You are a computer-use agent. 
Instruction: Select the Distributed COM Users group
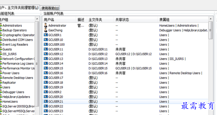pos(18,40)
